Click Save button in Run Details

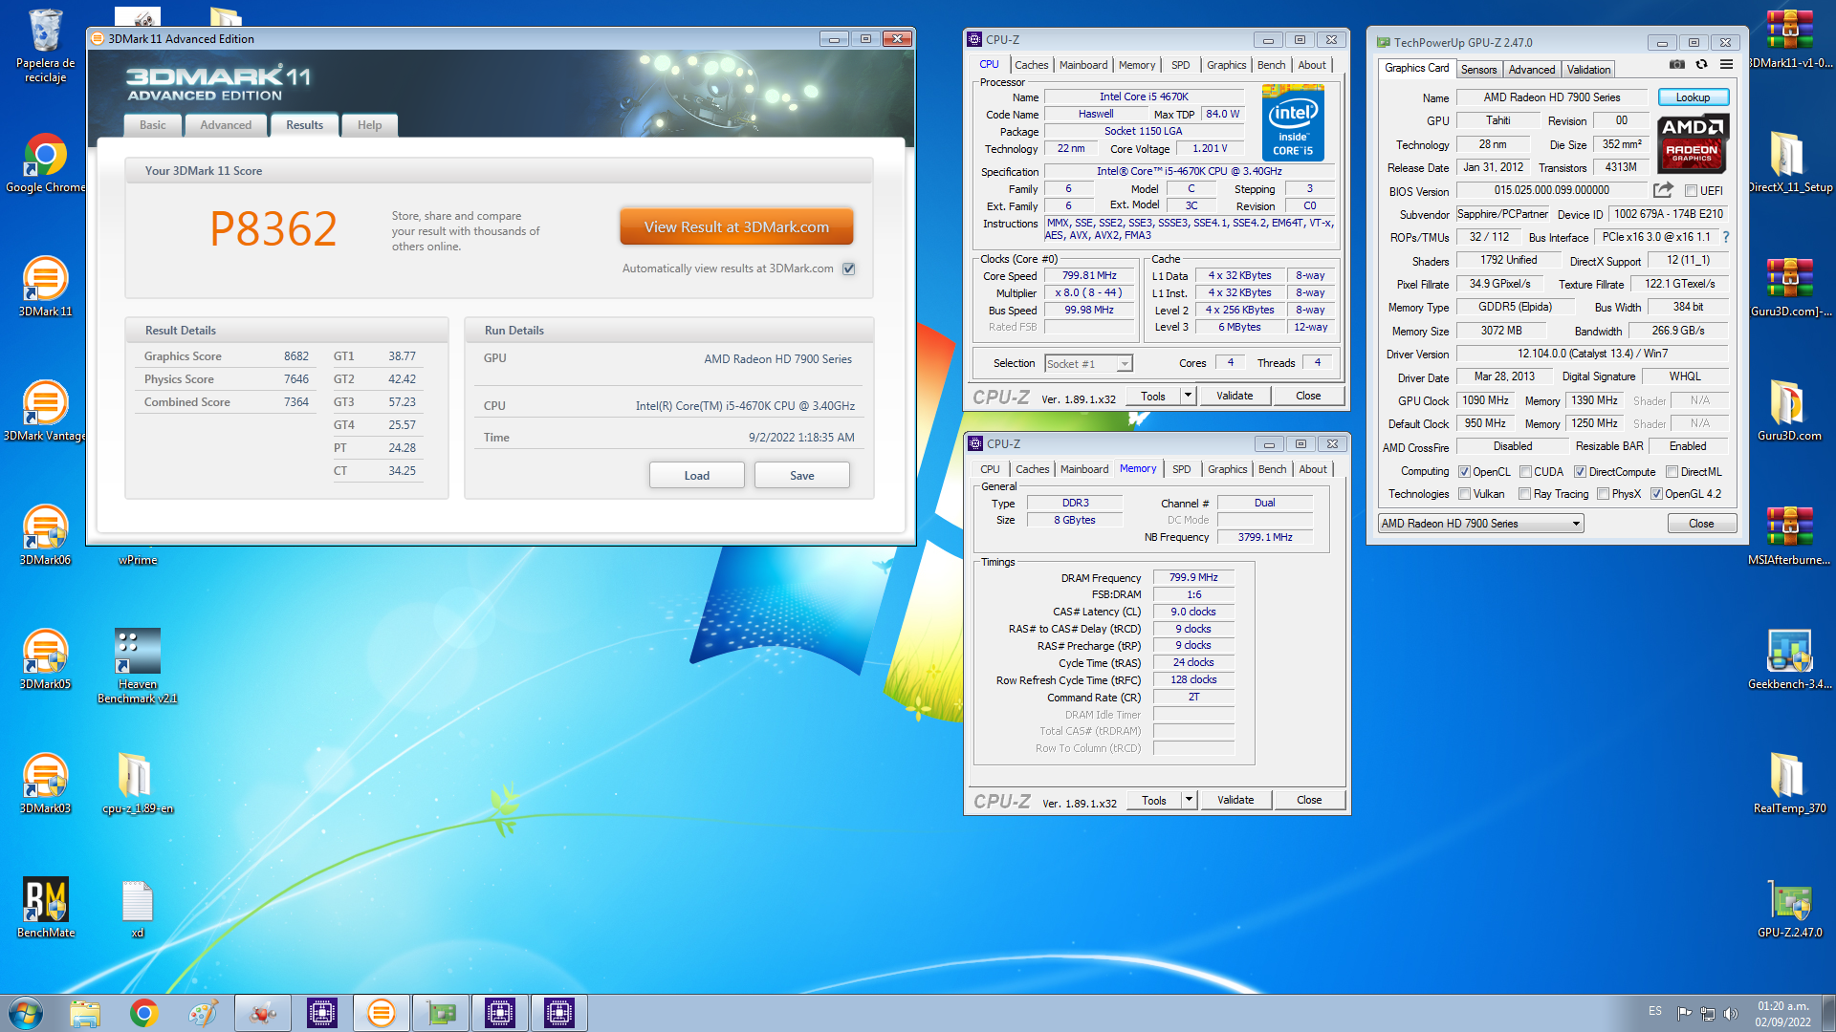(801, 476)
